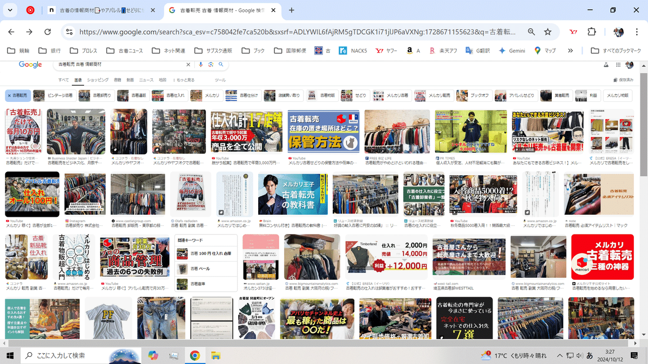The height and width of the screenshot is (364, 648).
Task: Open the Gemini bookmark
Action: tap(511, 50)
